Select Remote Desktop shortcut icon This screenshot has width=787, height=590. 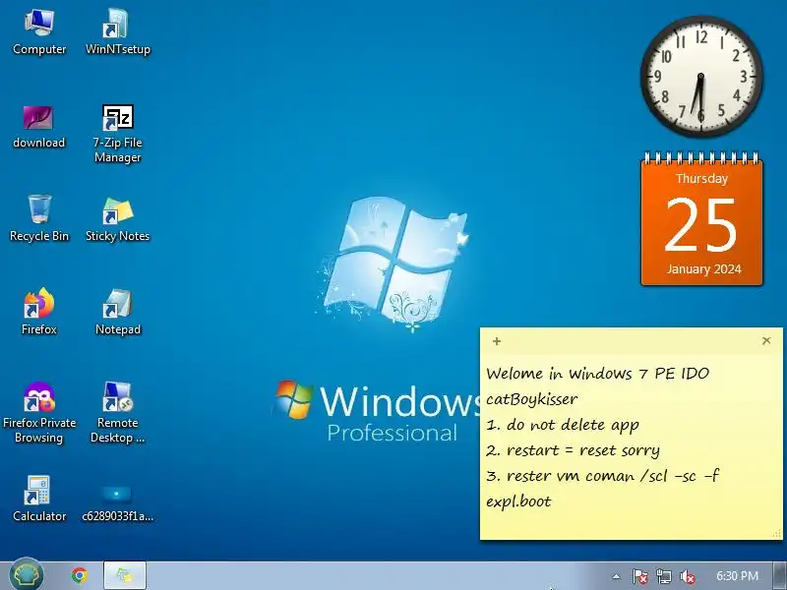pyautogui.click(x=117, y=412)
